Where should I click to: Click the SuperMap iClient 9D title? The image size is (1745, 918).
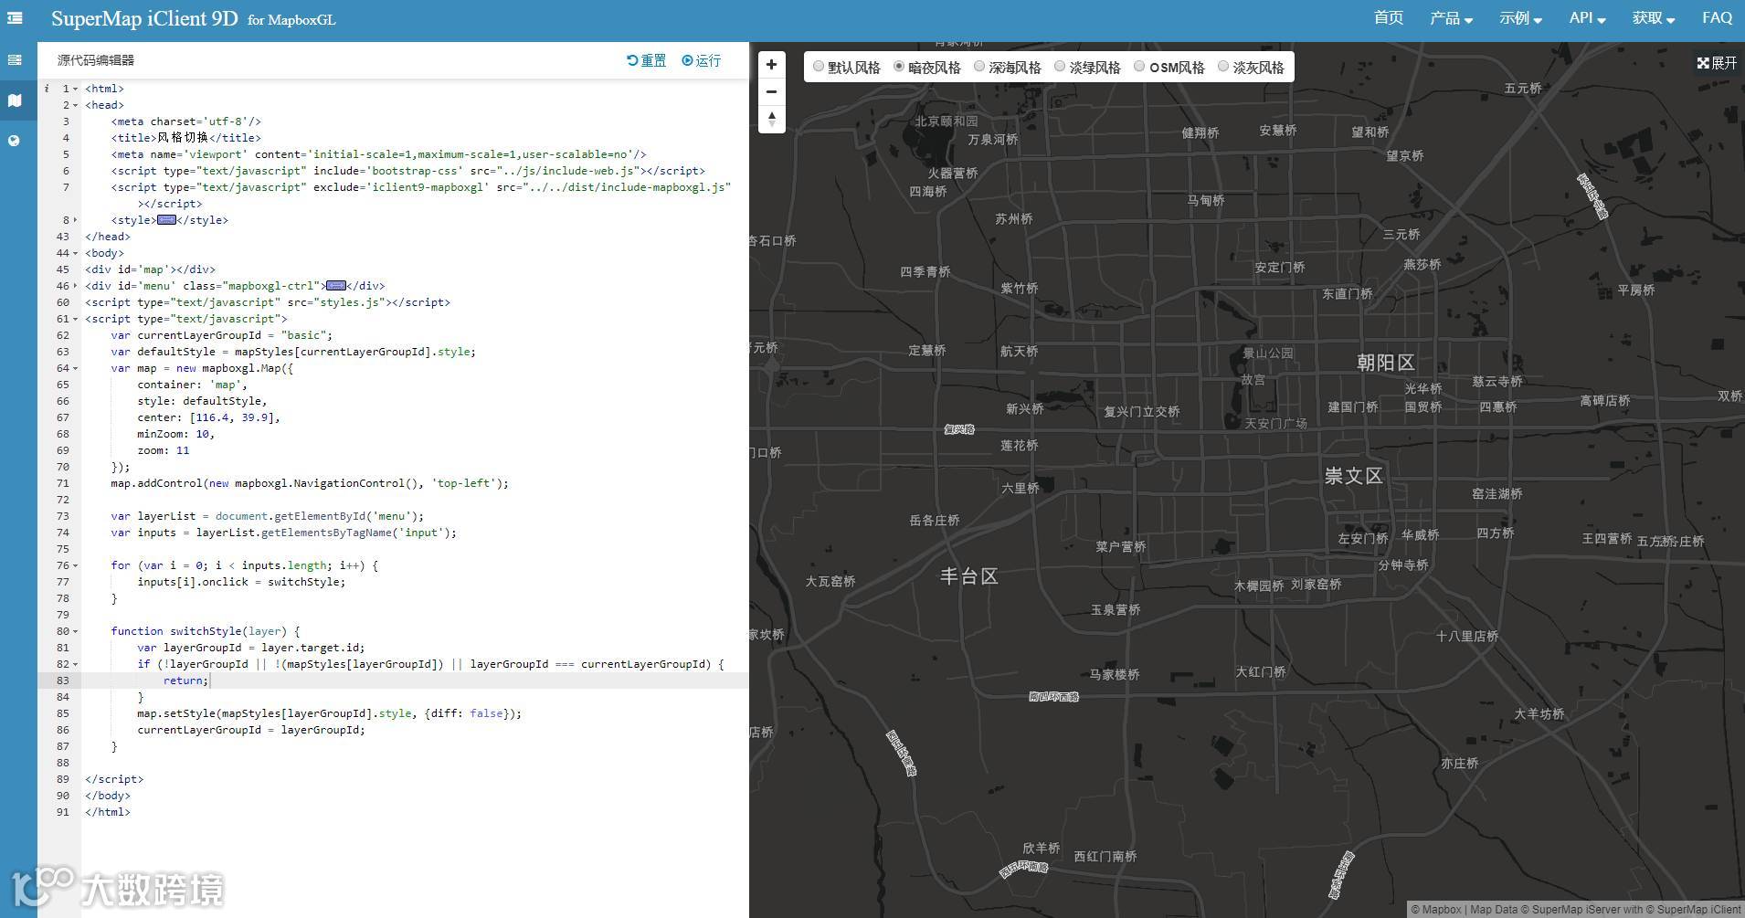click(x=144, y=18)
